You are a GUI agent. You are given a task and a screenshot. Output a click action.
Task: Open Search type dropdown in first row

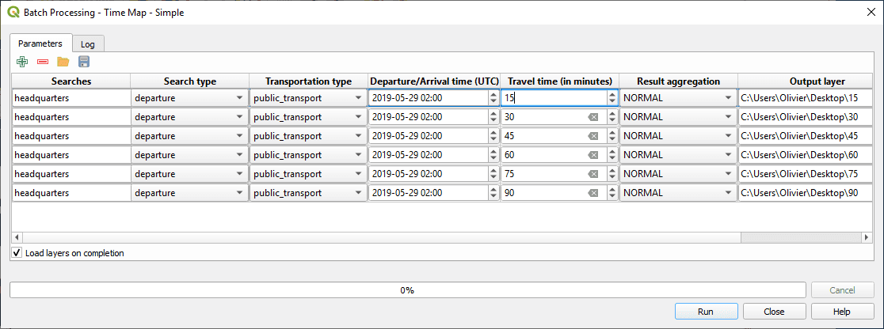click(239, 98)
